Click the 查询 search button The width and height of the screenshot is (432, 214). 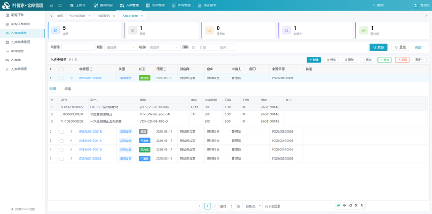tap(379, 47)
